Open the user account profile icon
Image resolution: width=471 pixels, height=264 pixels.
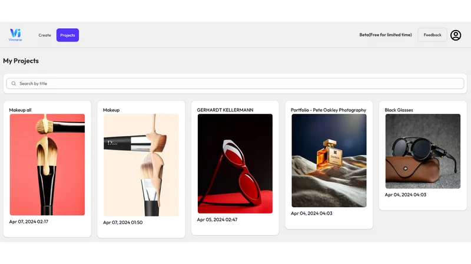(455, 35)
